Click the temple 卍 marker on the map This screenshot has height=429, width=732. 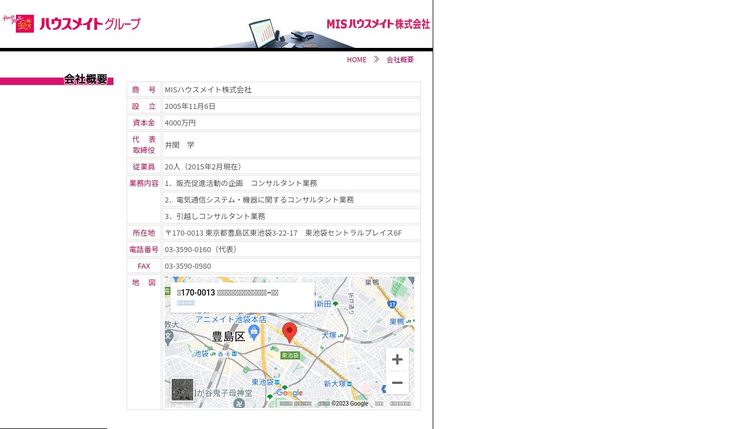239,403
